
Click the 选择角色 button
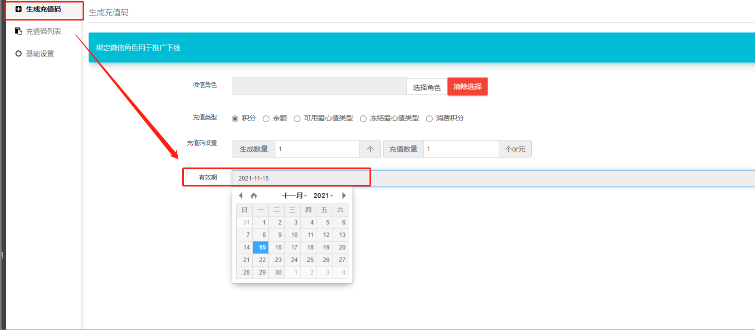pos(427,87)
